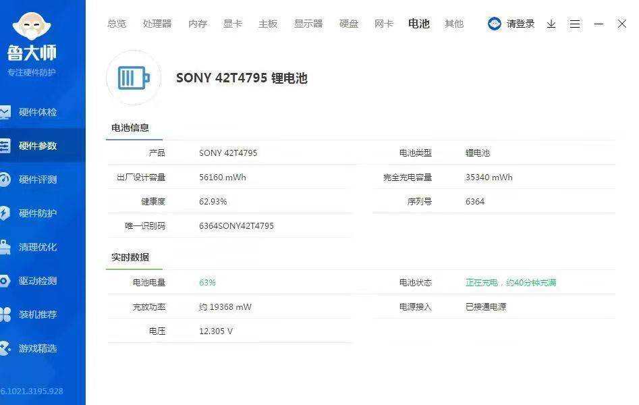Open 硬件体检 icon in sidebar

5,112
